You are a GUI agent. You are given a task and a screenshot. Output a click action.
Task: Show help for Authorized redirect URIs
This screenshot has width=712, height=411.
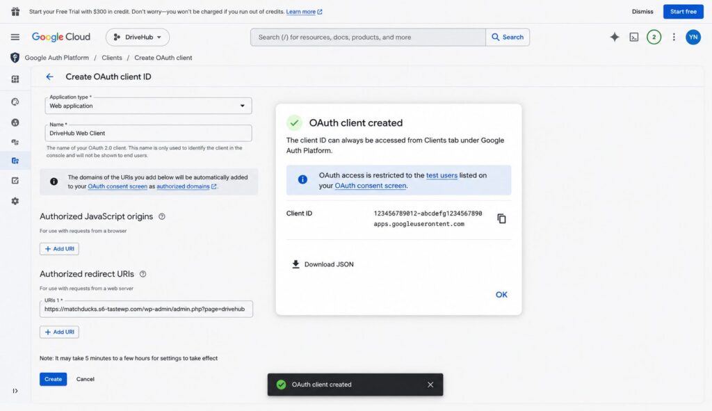click(x=143, y=274)
